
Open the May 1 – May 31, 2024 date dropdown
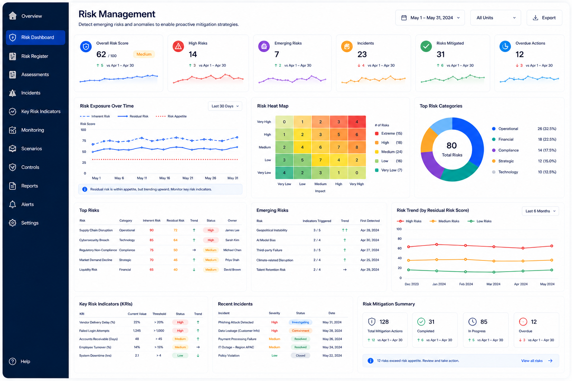(430, 18)
